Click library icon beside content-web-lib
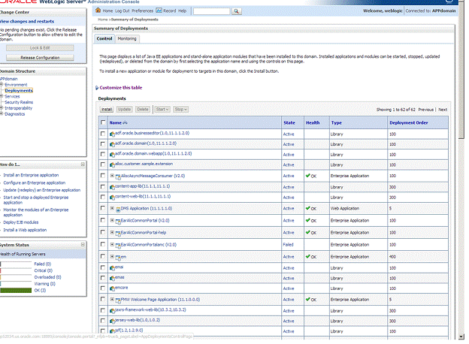469x344 pixels. (113, 198)
